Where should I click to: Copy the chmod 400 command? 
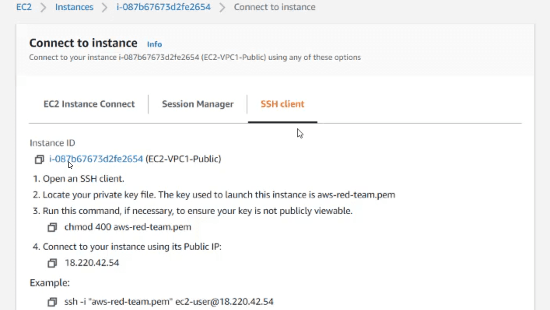52,228
